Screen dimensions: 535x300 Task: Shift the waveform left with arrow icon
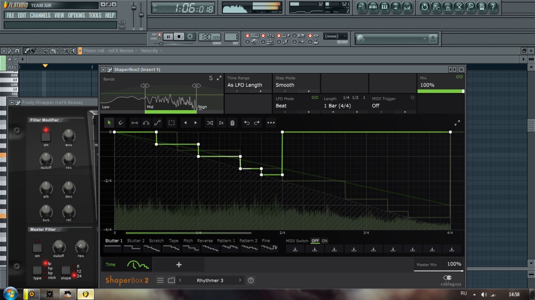(x=186, y=123)
